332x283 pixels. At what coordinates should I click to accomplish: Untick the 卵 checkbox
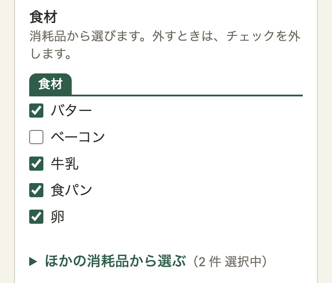point(36,217)
